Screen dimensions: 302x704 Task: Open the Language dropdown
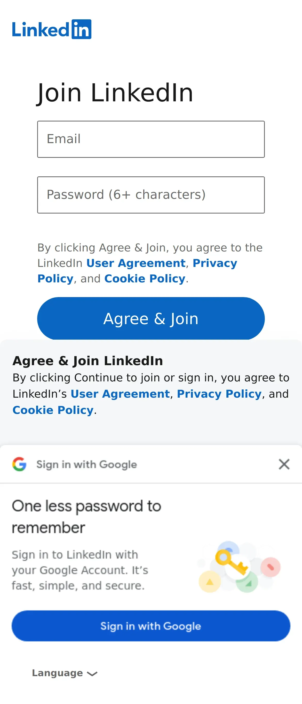coord(65,673)
